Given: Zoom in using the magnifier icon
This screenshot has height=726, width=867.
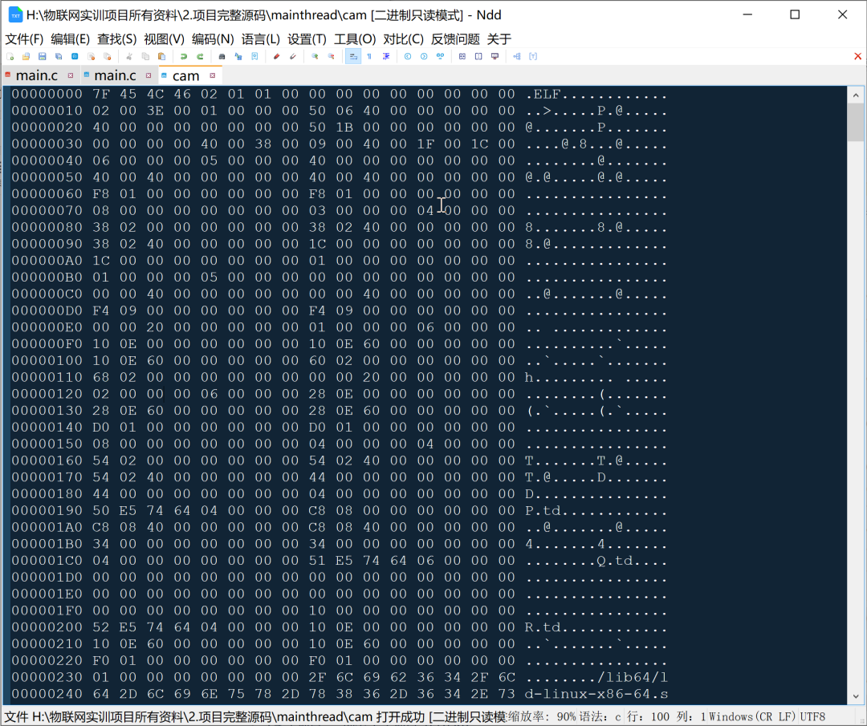Looking at the screenshot, I should pos(315,56).
